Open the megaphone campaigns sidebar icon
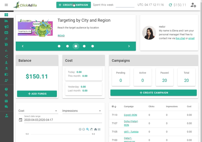 [6, 27]
